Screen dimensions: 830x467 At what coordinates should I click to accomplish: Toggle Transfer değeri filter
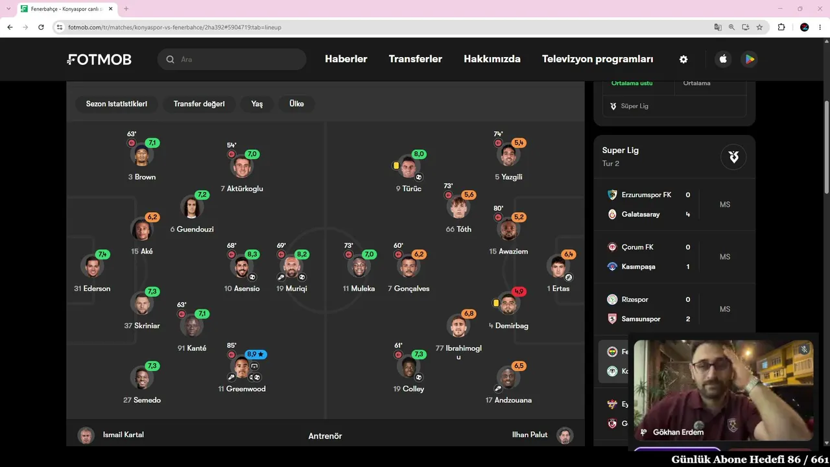coord(199,104)
